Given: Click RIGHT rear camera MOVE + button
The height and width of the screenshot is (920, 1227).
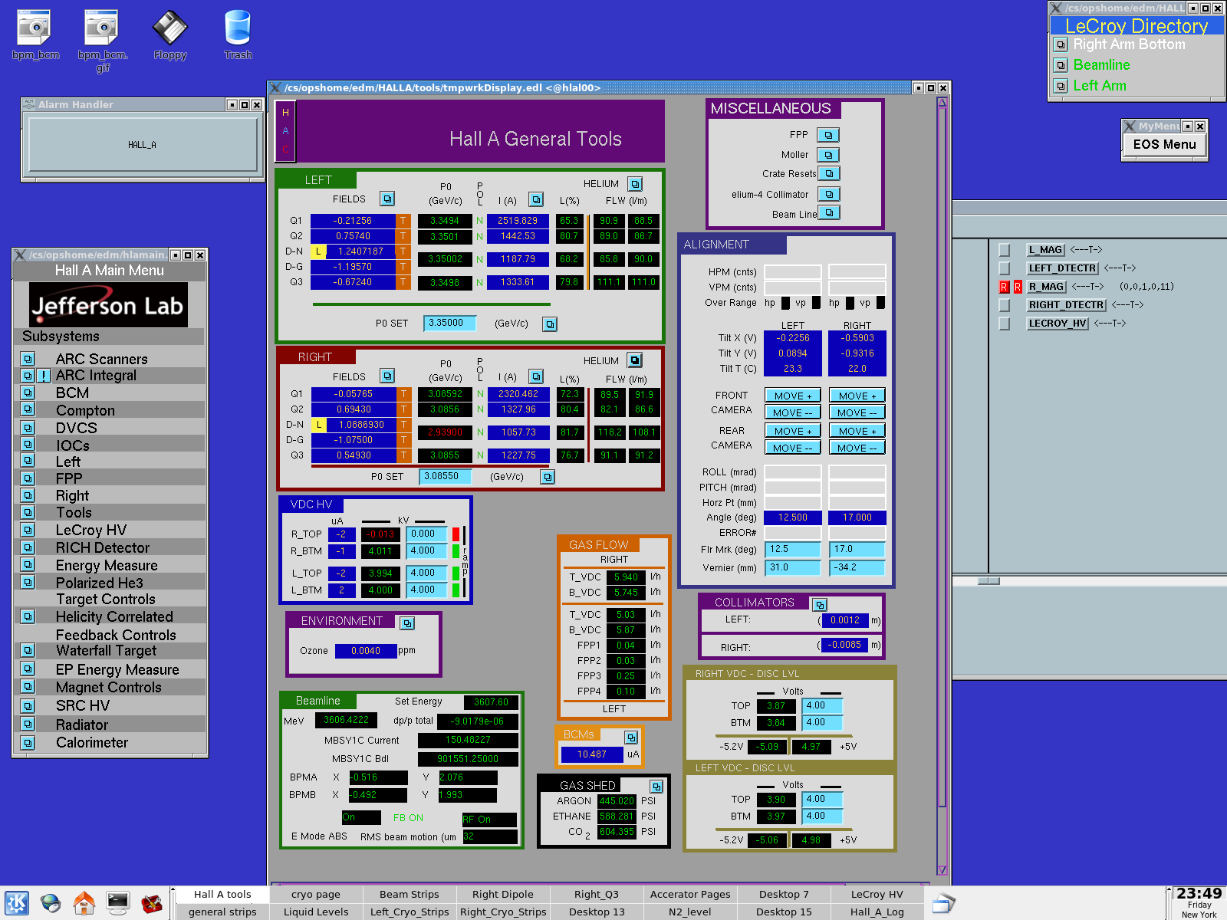Looking at the screenshot, I should 857,431.
